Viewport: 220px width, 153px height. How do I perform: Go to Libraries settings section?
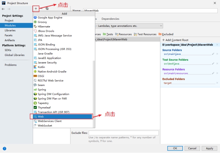click(10, 30)
